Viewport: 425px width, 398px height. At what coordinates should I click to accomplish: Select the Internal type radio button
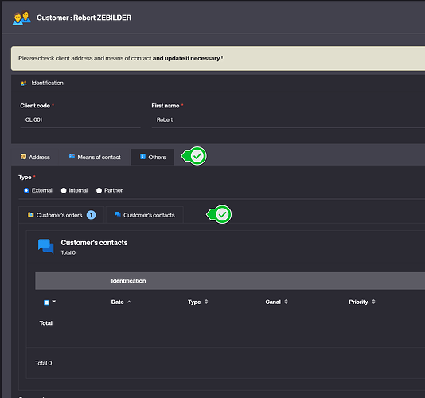pyautogui.click(x=64, y=190)
